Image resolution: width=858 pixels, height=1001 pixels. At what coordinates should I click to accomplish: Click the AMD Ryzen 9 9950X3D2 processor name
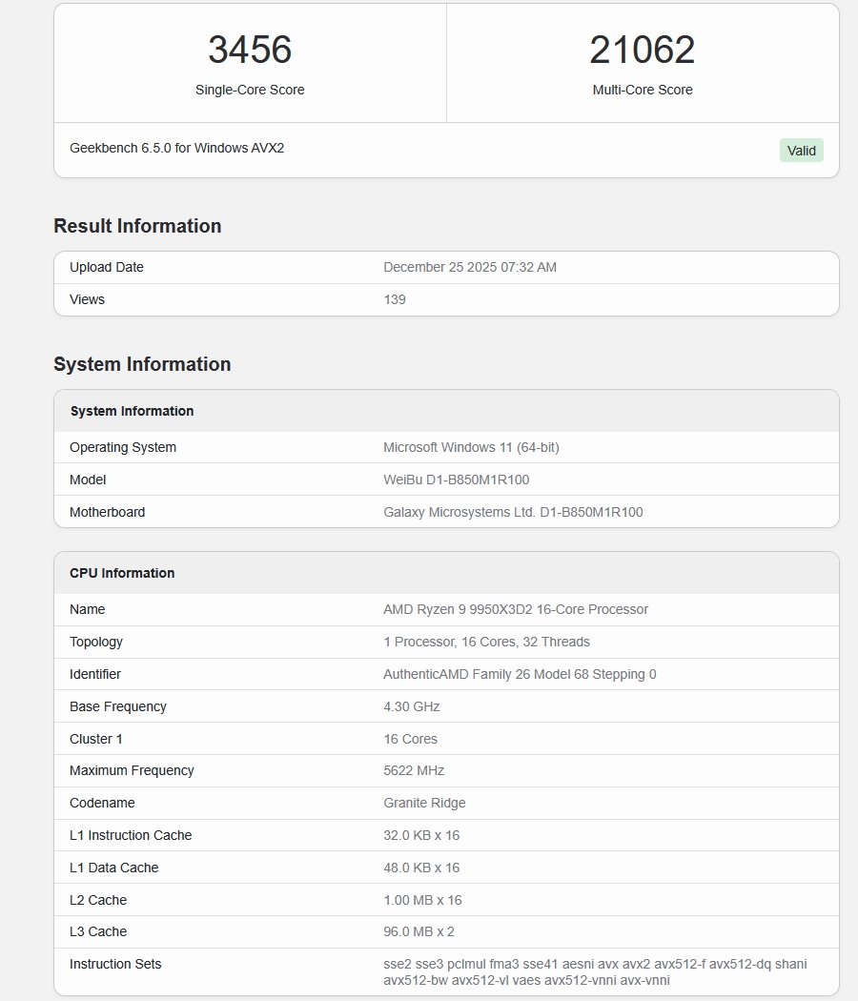point(515,609)
